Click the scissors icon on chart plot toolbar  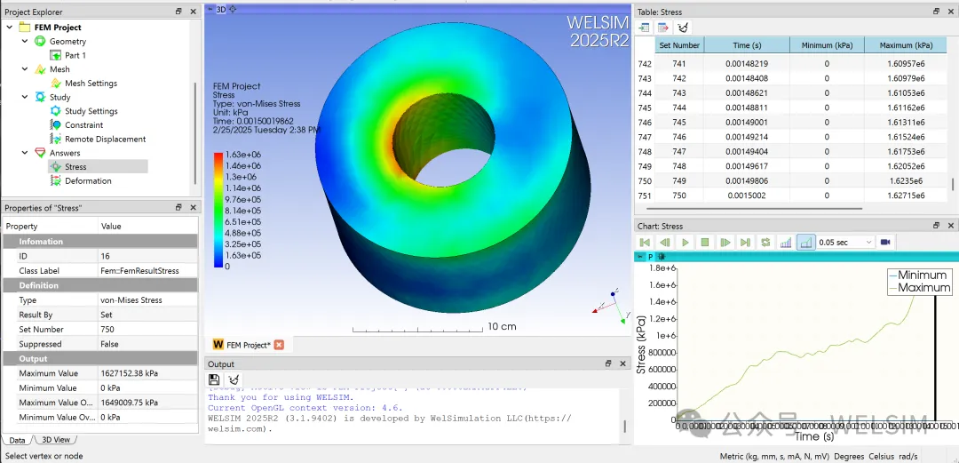tap(640, 257)
